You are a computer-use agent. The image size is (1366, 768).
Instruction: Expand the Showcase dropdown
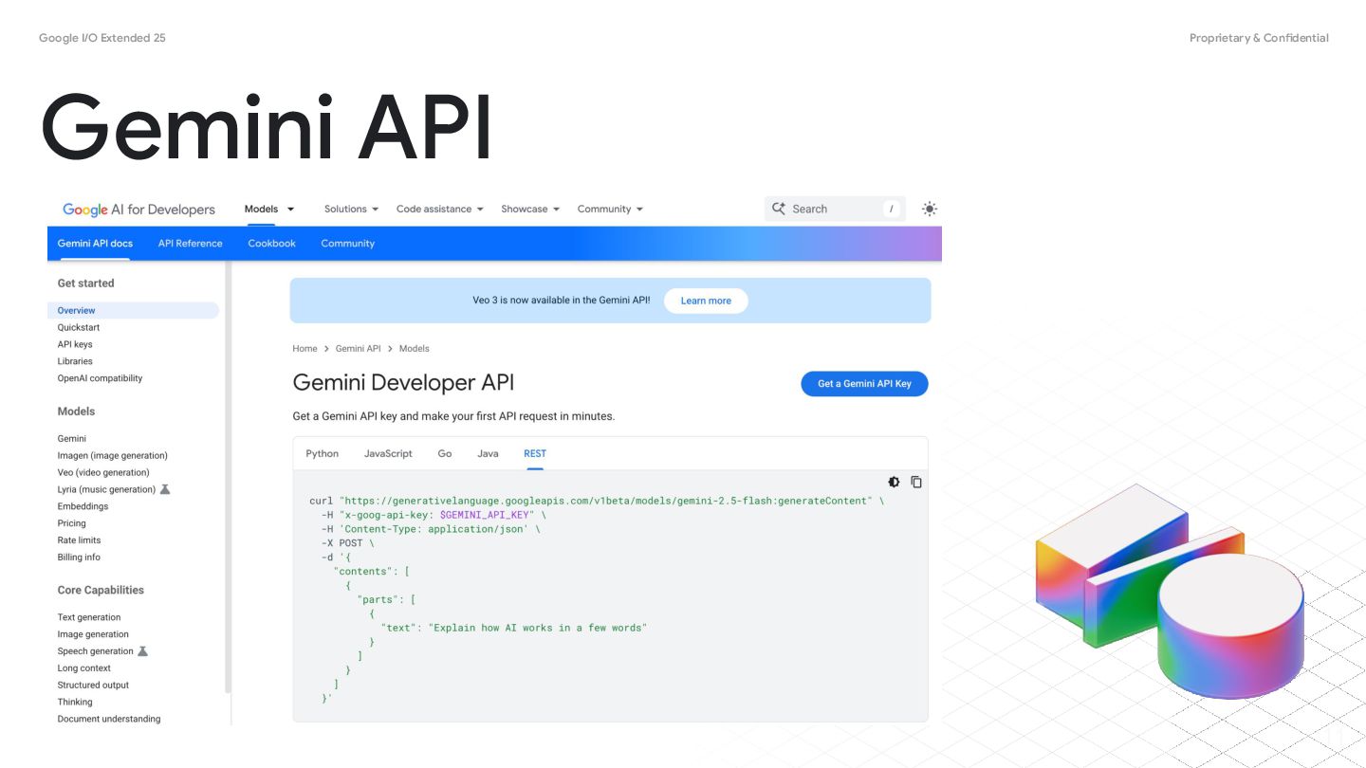click(x=530, y=209)
